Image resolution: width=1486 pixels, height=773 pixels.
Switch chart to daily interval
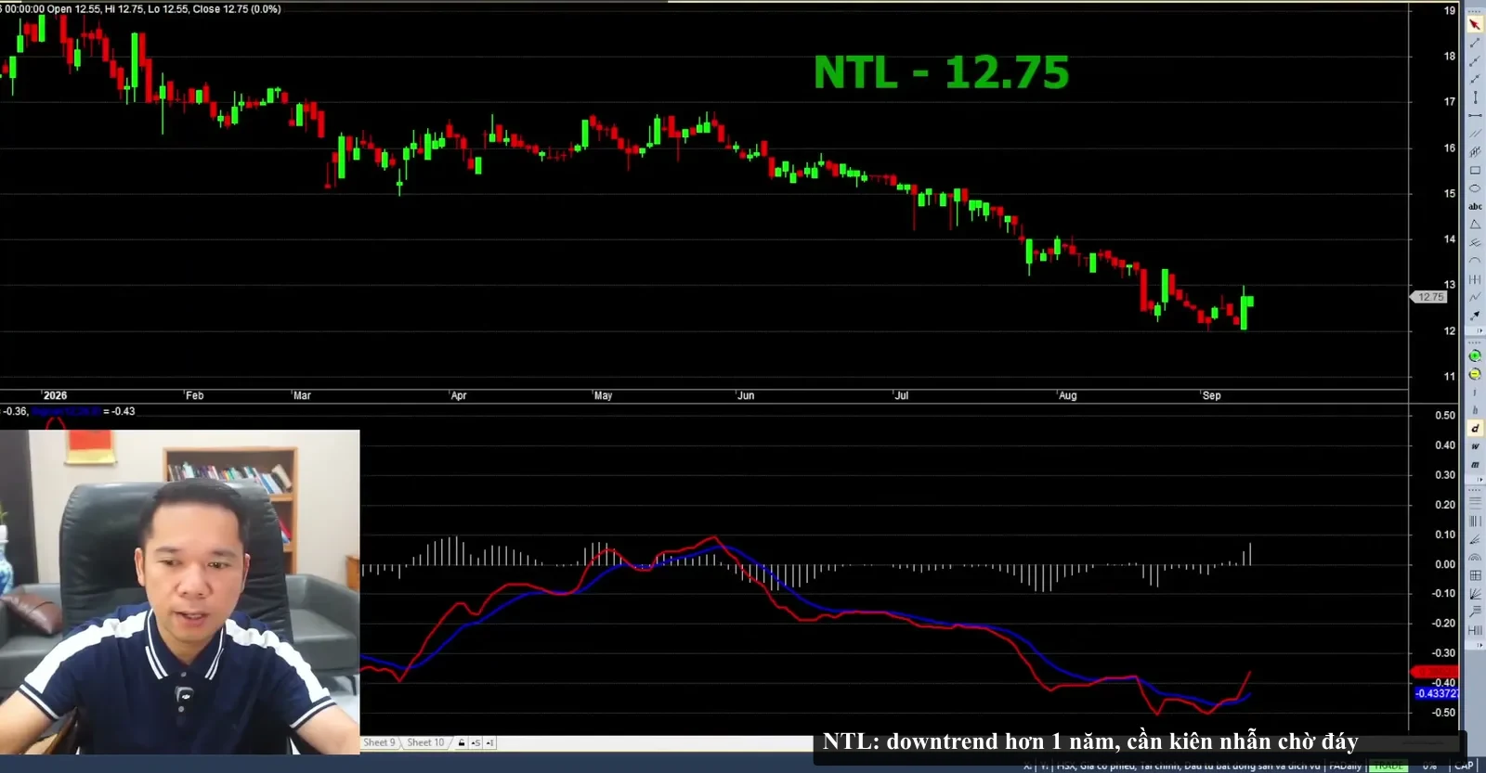coord(1475,429)
